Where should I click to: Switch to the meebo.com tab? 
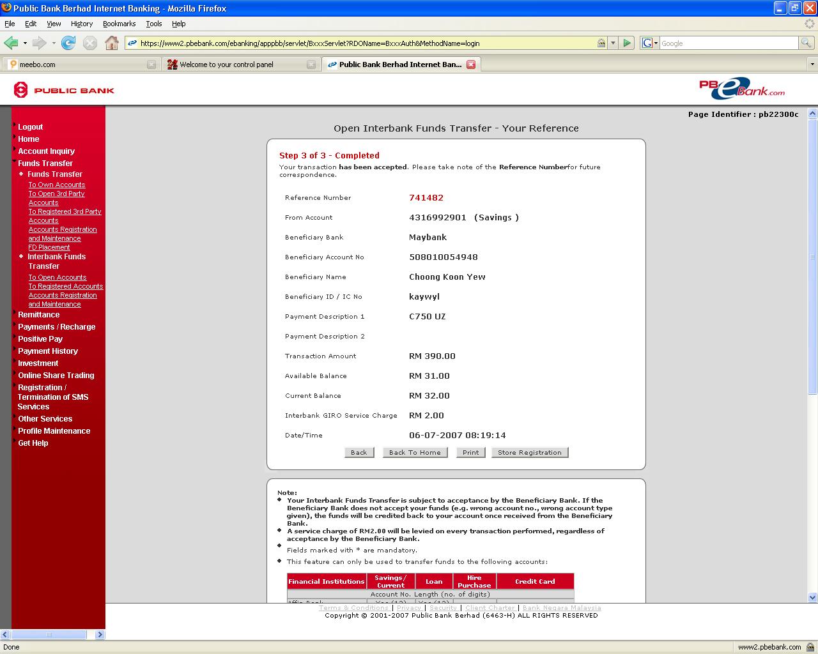[81, 65]
